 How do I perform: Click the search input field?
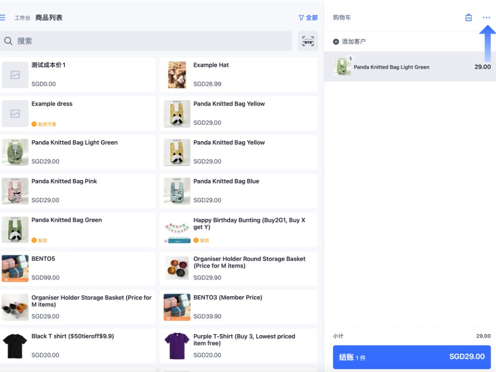click(146, 41)
